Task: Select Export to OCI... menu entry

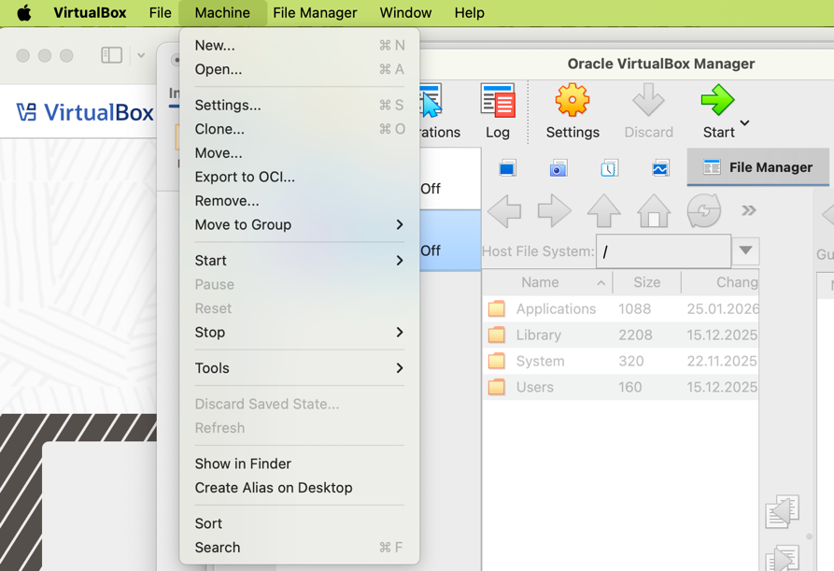Action: tap(245, 177)
